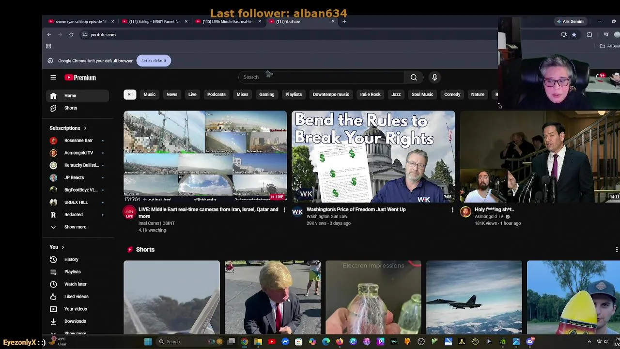The image size is (620, 349).
Task: Select the All filter chip
Action: pos(130,95)
